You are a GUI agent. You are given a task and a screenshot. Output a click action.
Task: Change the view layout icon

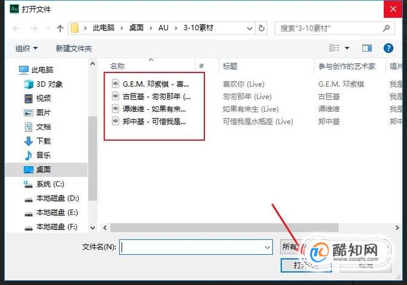(x=334, y=48)
